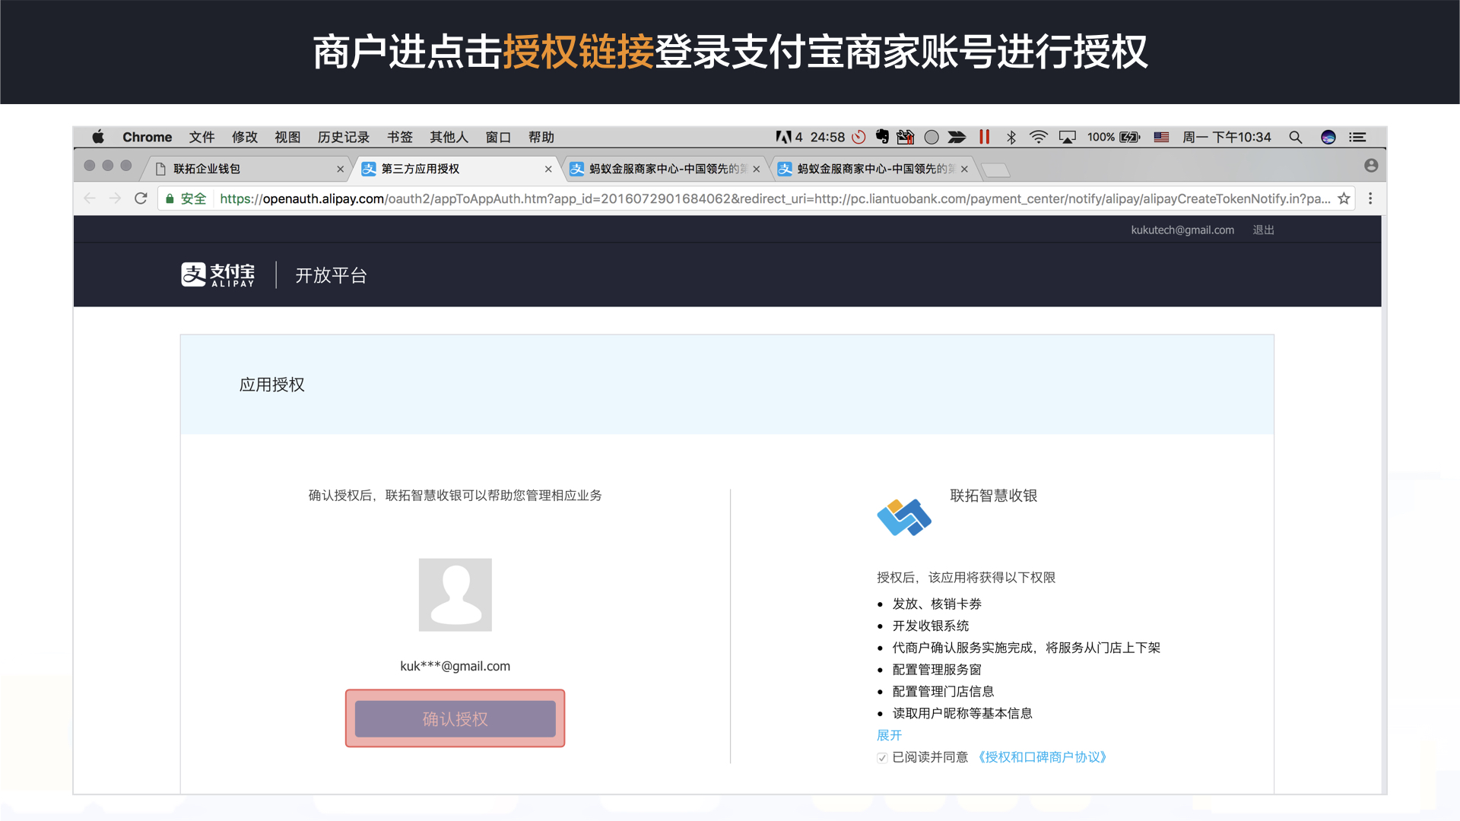
Task: Click permission item 配置管理门店信息
Action: click(x=943, y=692)
